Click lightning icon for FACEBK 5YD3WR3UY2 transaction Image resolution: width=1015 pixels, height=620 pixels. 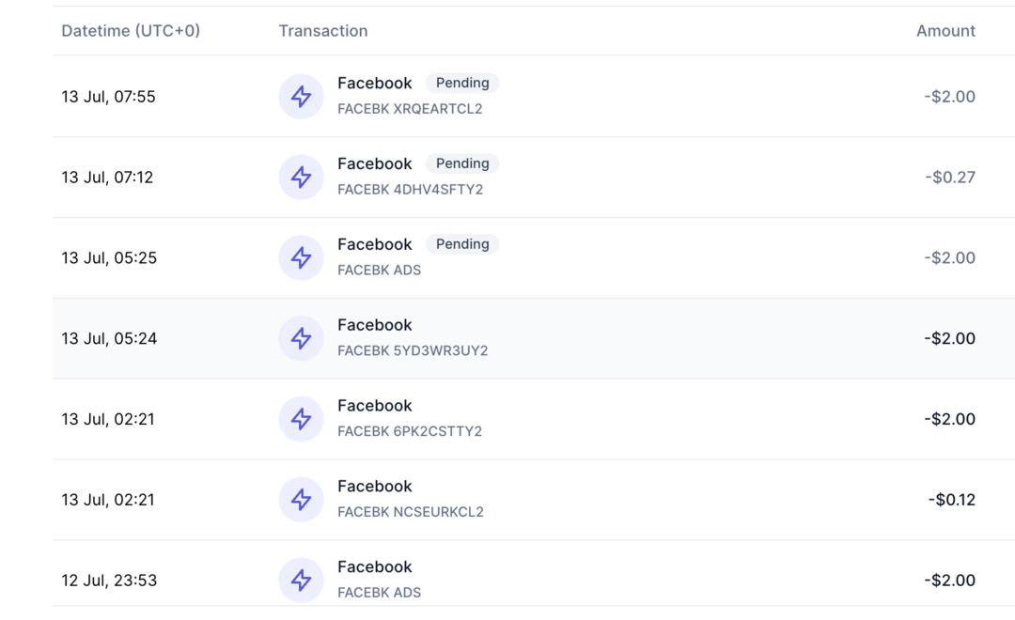[301, 339]
